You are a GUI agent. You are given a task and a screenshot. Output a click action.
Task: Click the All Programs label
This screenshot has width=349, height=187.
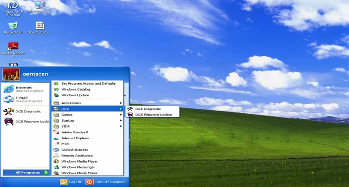tap(27, 173)
